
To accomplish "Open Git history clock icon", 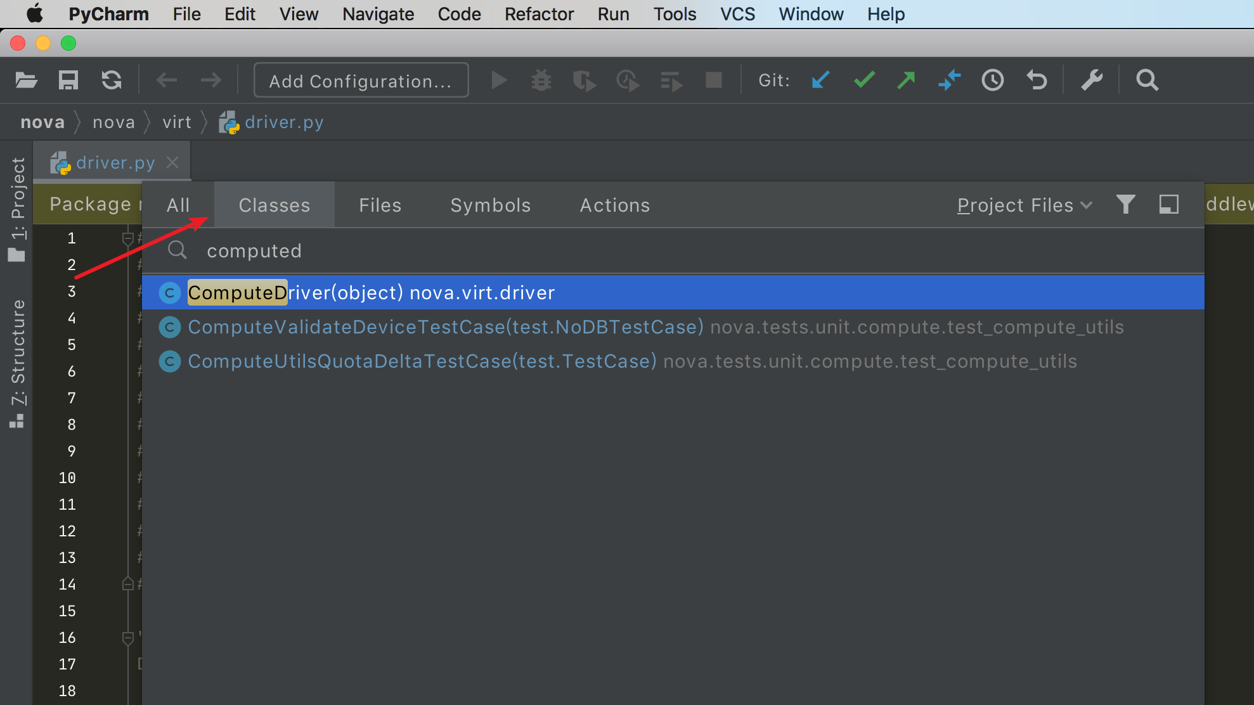I will pos(993,81).
